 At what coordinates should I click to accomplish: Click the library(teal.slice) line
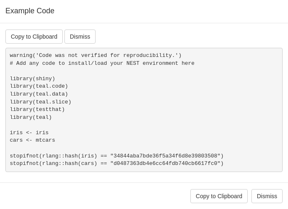tap(40, 102)
